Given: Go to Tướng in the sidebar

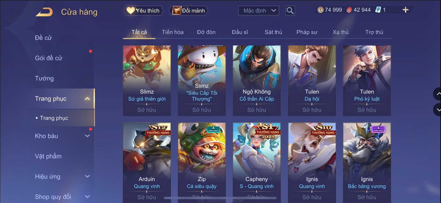Looking at the screenshot, I should (x=44, y=78).
